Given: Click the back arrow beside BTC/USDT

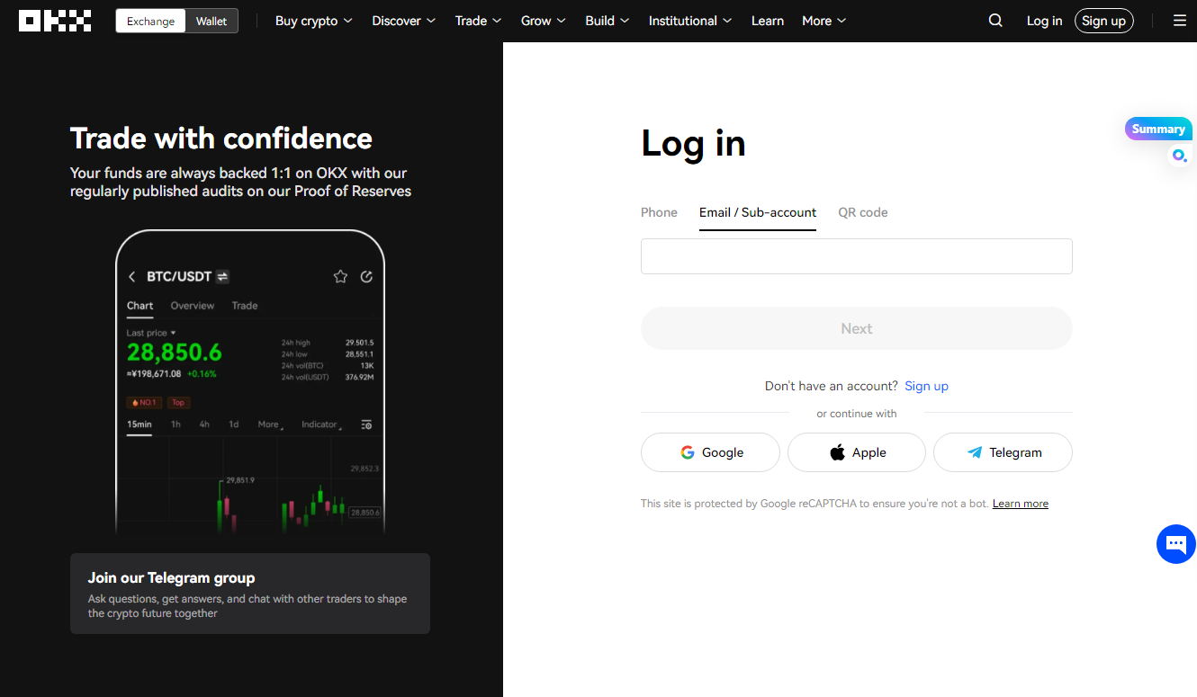Looking at the screenshot, I should click(132, 277).
